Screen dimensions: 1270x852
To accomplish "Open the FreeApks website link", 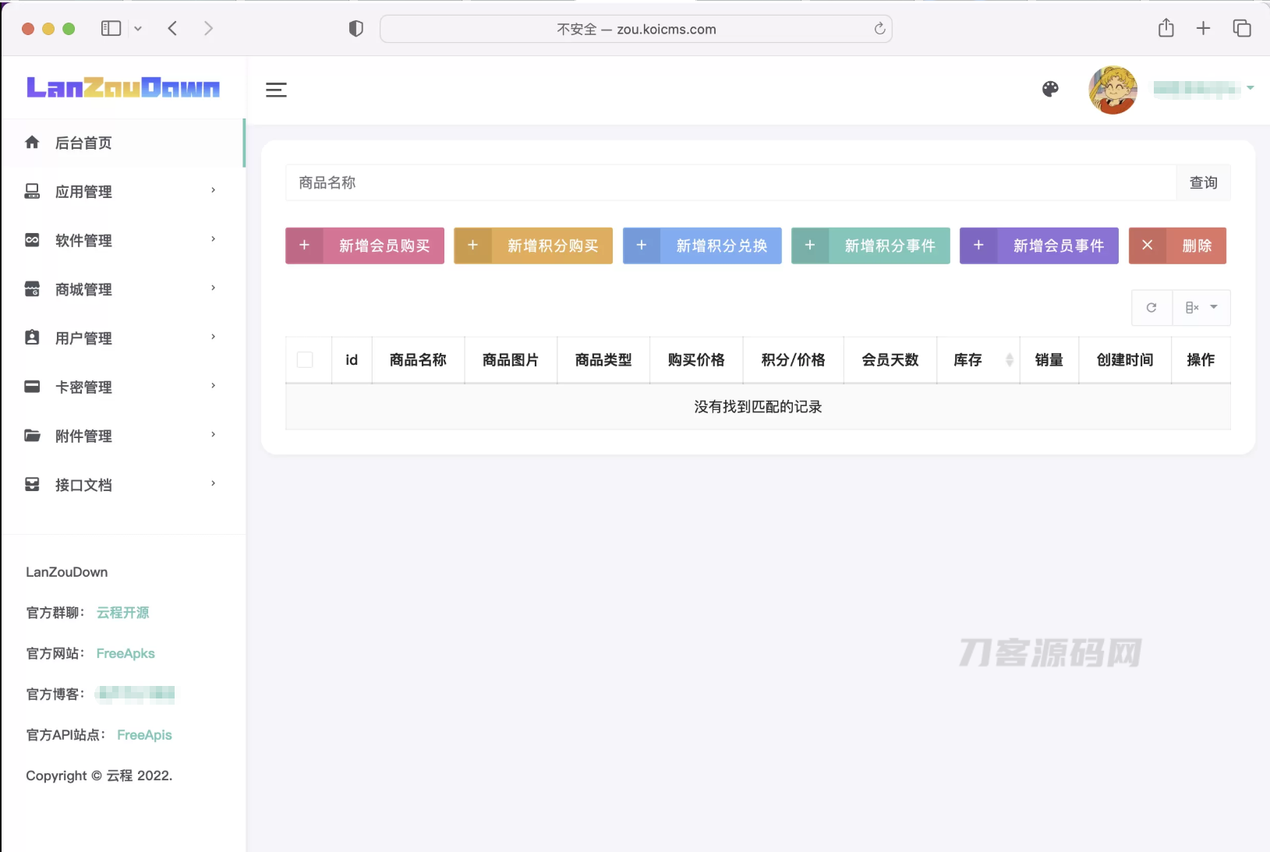I will pyautogui.click(x=125, y=653).
